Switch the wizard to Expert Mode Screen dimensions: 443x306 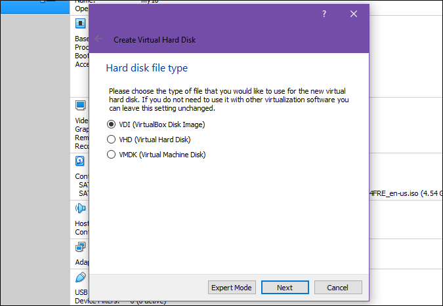pyautogui.click(x=232, y=288)
